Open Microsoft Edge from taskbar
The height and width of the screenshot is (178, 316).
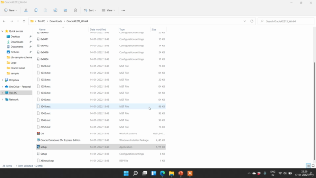162,173
